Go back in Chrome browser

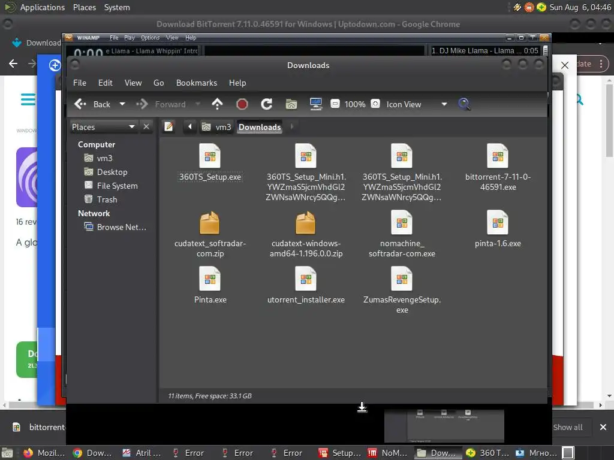tap(13, 63)
